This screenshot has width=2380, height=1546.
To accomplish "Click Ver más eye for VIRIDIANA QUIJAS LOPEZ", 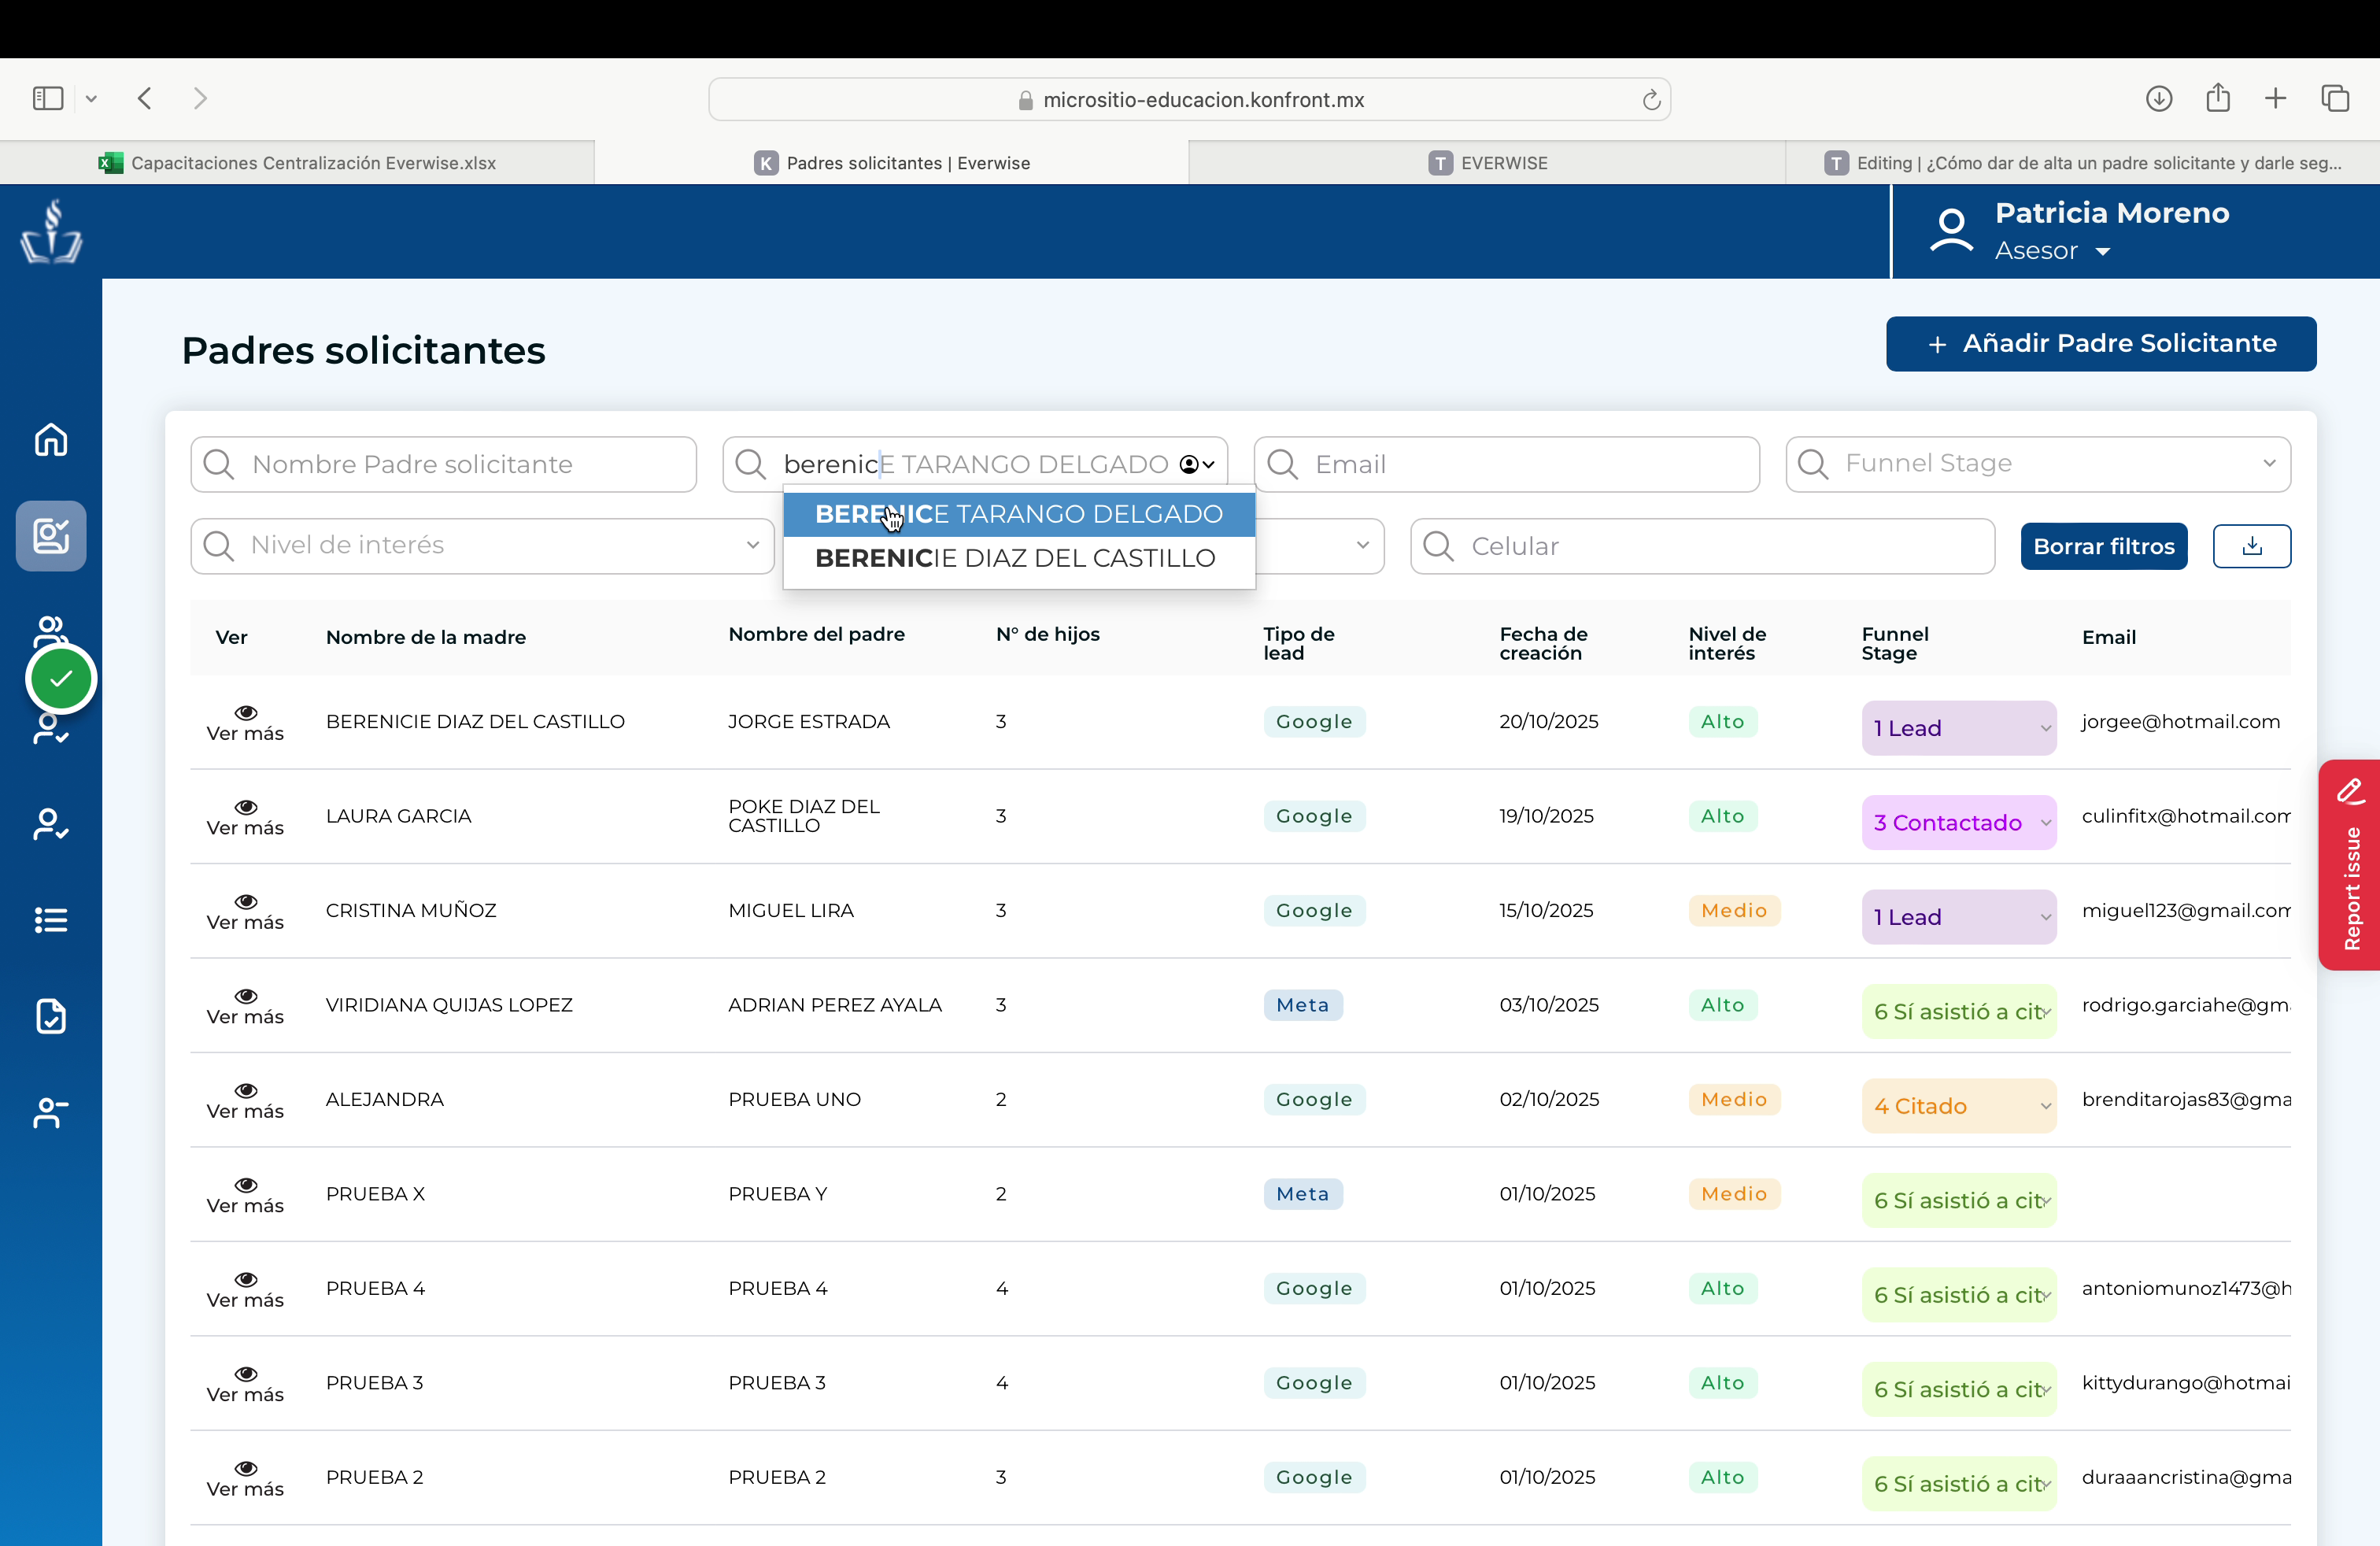I will tap(245, 1006).
